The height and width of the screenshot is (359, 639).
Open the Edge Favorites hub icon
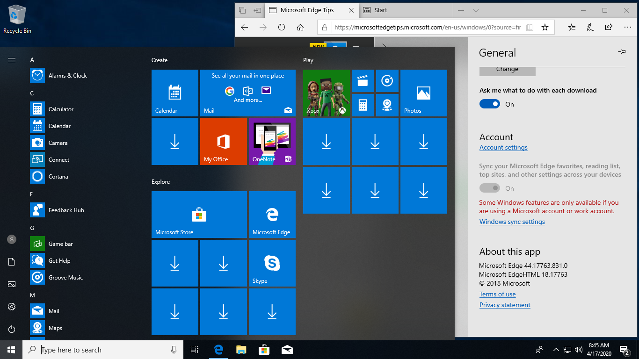tap(572, 28)
